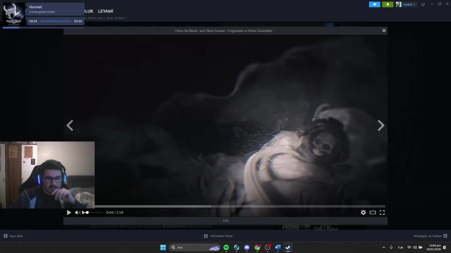Click the Hollow Knight album art
The height and width of the screenshot is (253, 451).
14,14
